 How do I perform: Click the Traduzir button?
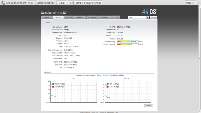click(x=61, y=3)
